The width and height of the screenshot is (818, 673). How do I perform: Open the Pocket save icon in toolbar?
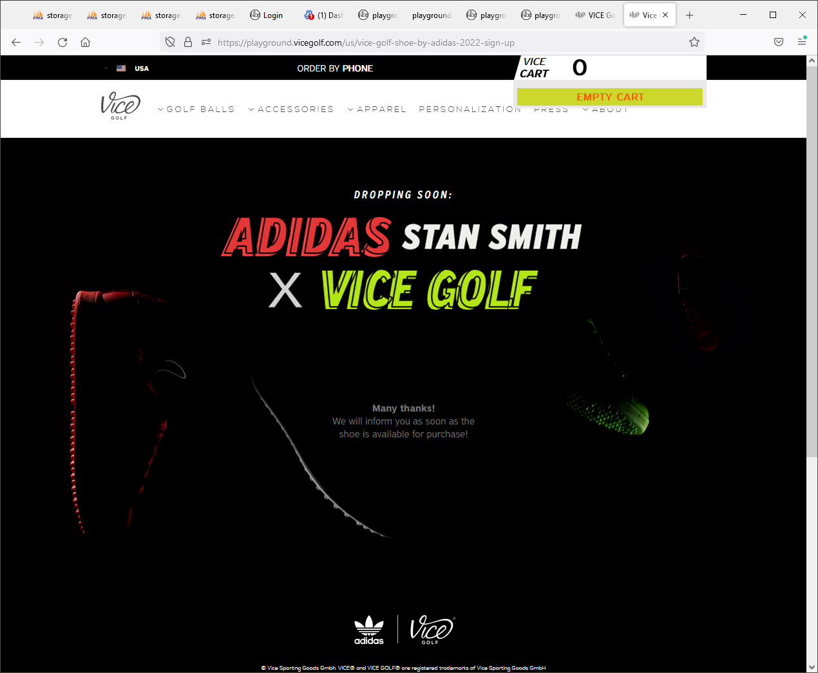[x=779, y=42]
